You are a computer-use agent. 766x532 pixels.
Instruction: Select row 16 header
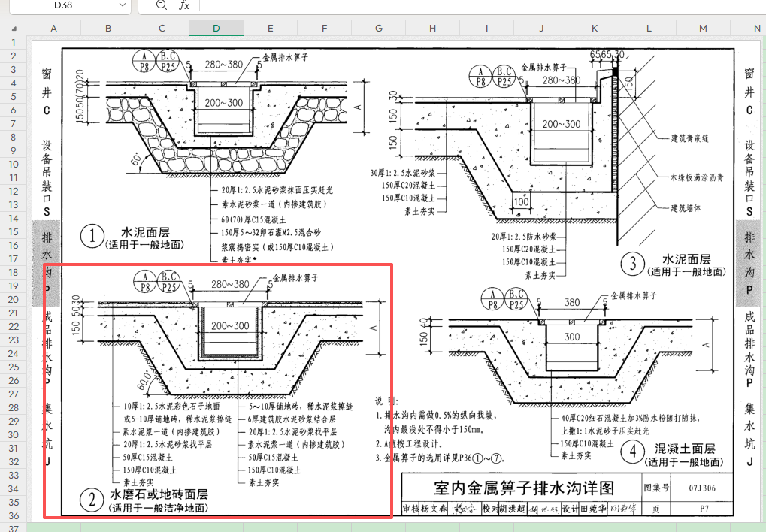click(14, 245)
